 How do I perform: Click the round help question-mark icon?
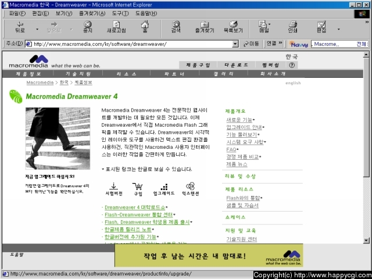click(292, 65)
